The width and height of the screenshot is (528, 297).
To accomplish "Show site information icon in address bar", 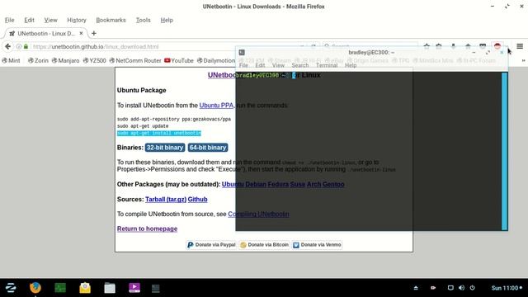I will coord(19,46).
